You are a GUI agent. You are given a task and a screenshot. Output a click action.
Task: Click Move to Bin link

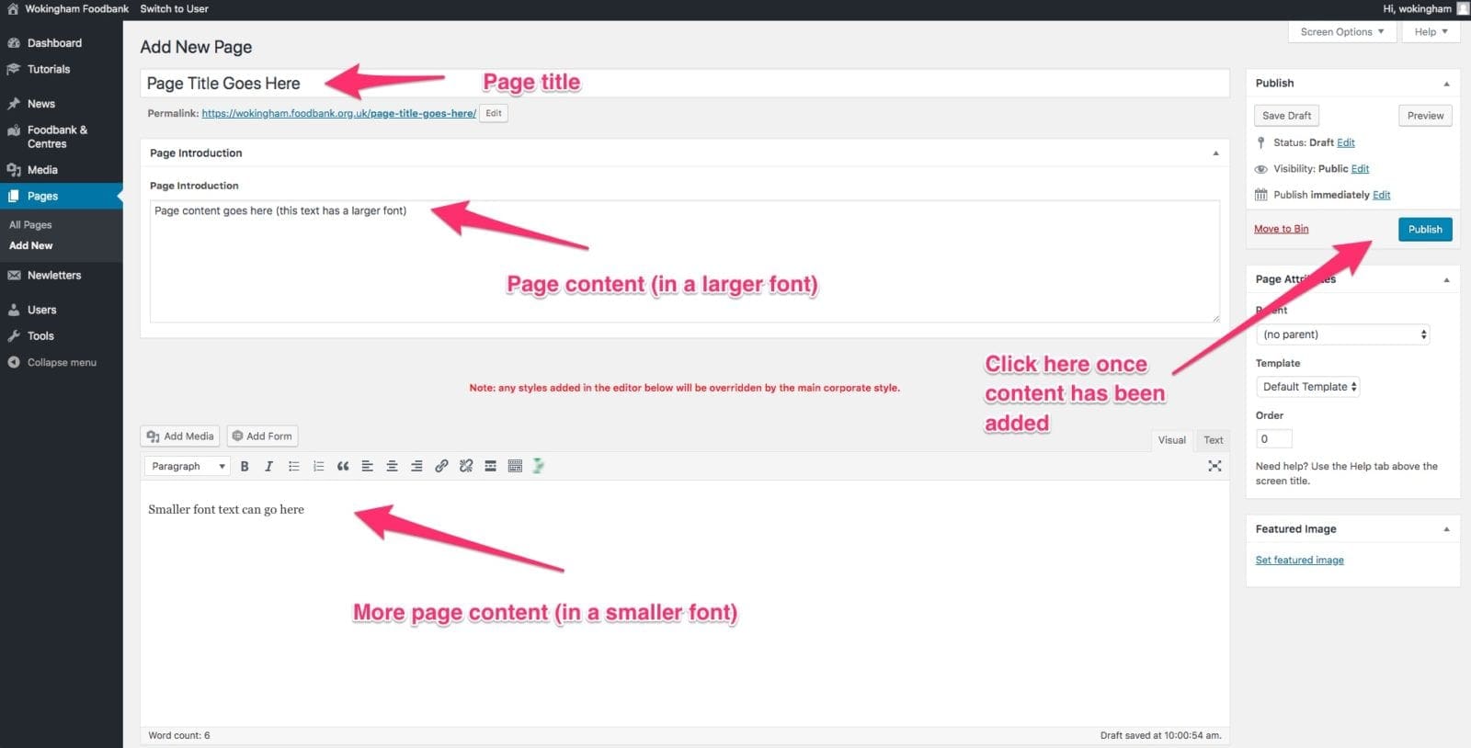(1281, 229)
